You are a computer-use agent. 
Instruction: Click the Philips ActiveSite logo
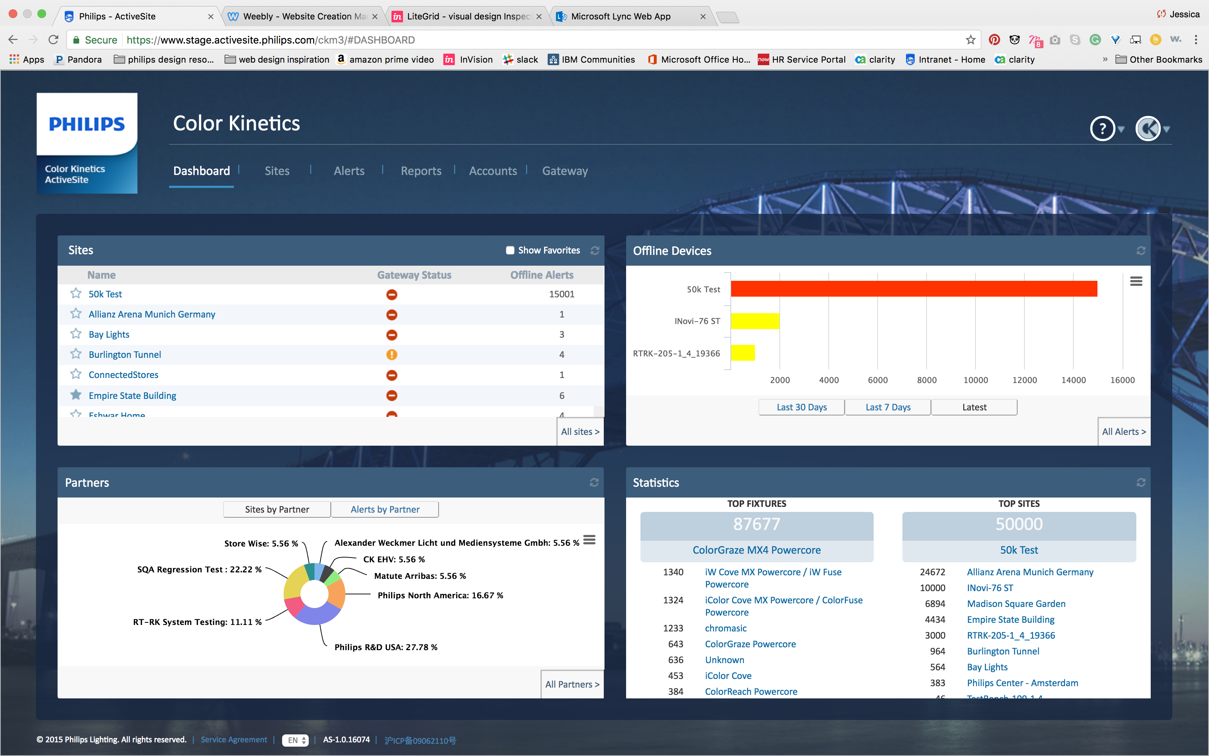tap(87, 143)
